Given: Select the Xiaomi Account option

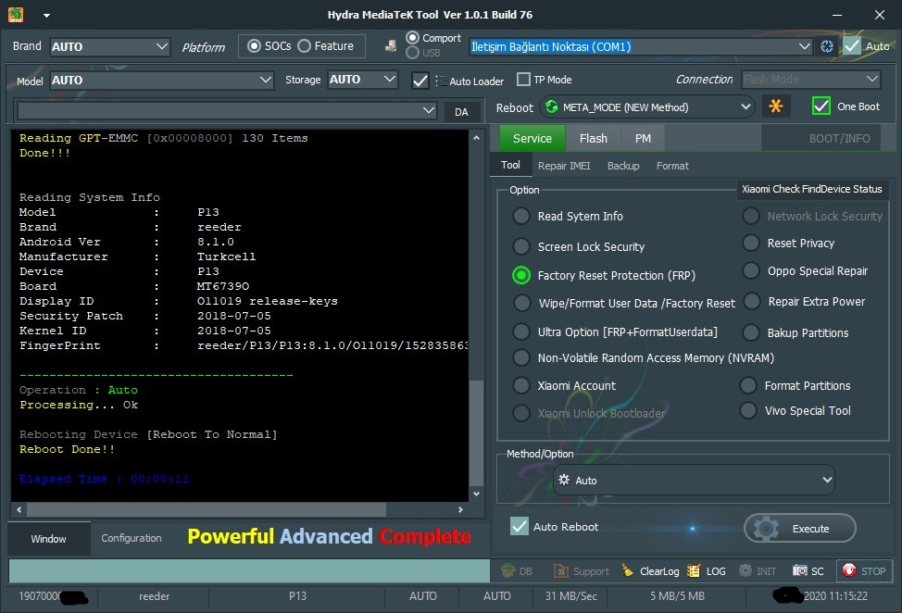Looking at the screenshot, I should [521, 385].
